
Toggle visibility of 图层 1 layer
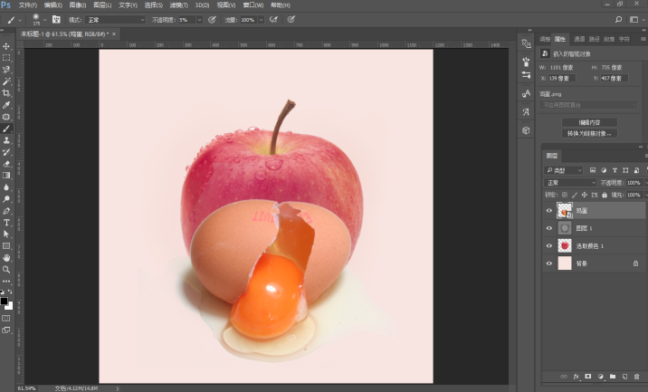(549, 228)
